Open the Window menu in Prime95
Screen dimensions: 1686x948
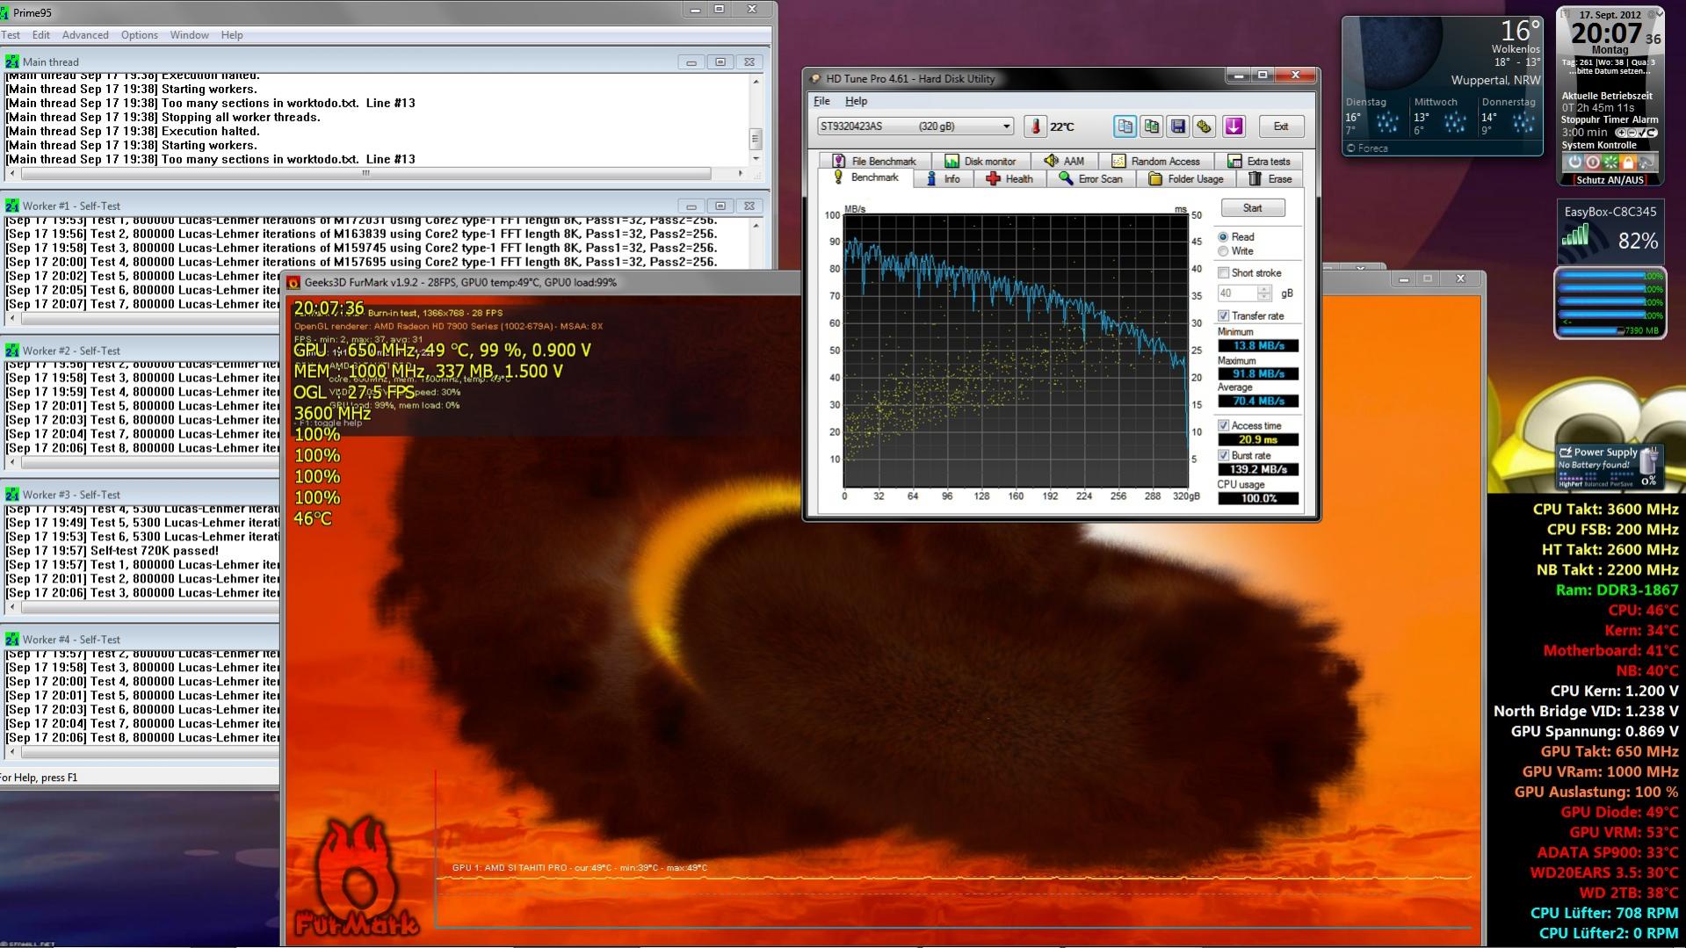click(190, 35)
